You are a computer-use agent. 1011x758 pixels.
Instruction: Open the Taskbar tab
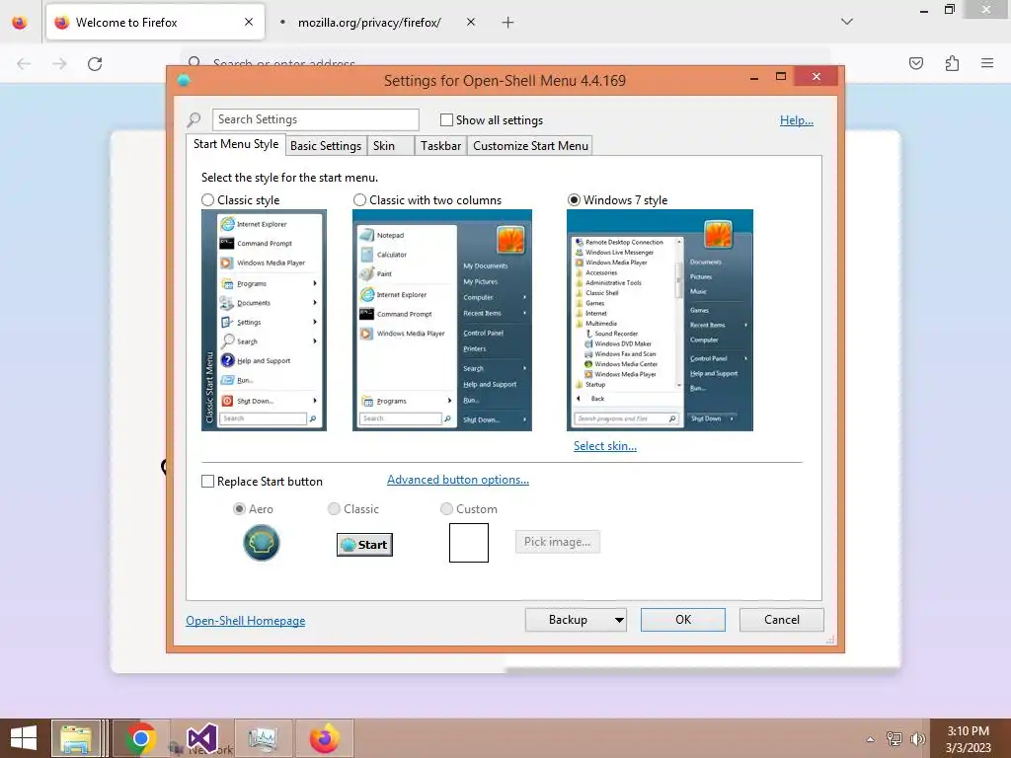tap(440, 146)
